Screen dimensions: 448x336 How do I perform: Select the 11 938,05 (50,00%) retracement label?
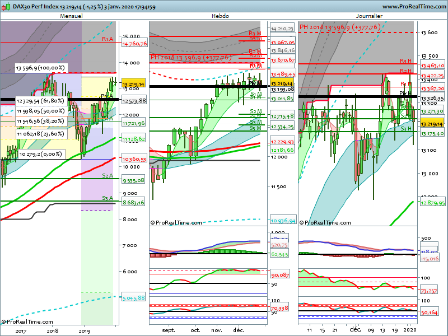40,111
